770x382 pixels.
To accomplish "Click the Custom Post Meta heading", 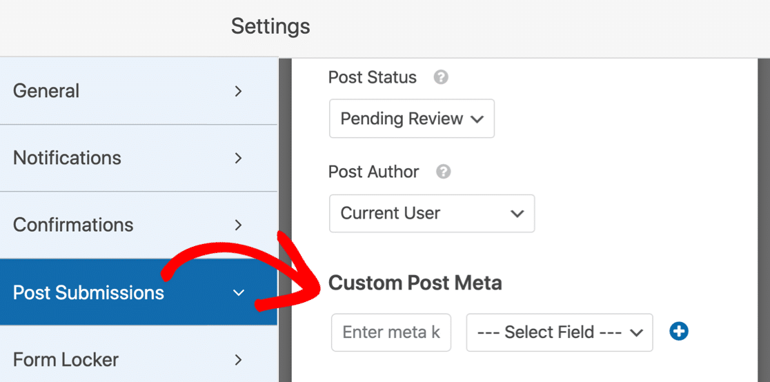I will (x=415, y=283).
